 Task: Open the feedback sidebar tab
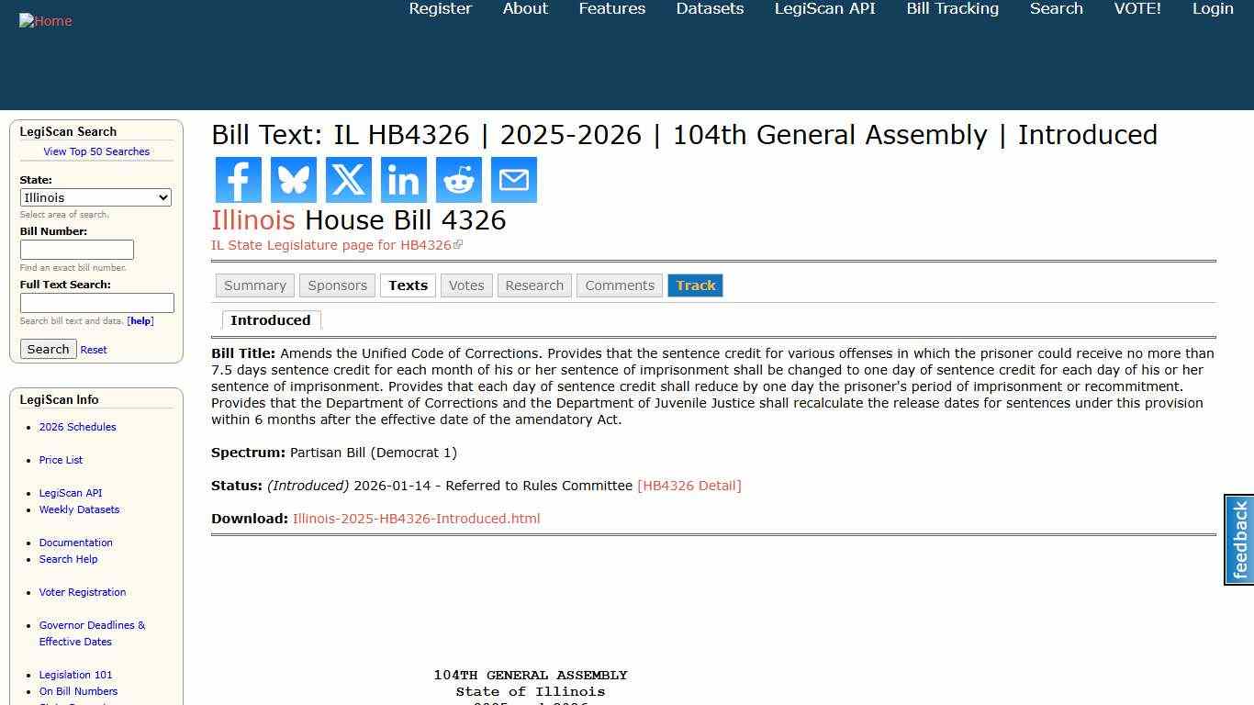1238,540
